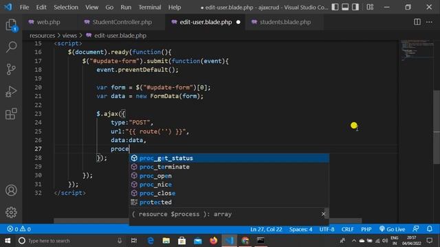Screen dimensions: 440x247
Task: Open the File menu
Action: (25, 8)
